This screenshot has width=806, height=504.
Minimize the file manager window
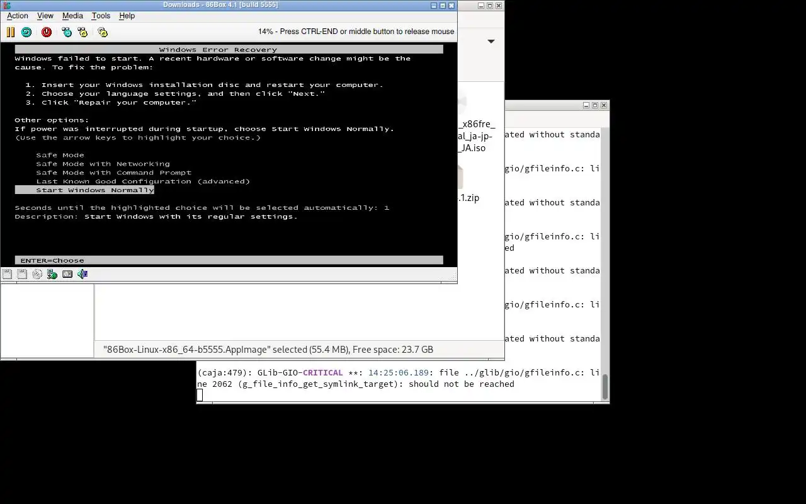[x=481, y=6]
